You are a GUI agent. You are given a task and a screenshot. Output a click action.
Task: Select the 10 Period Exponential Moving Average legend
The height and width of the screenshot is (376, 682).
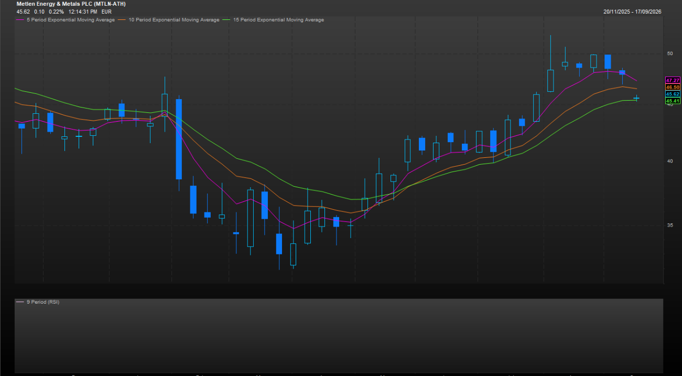(x=174, y=20)
